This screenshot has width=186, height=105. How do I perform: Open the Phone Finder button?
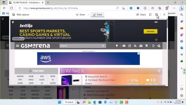coord(36,71)
